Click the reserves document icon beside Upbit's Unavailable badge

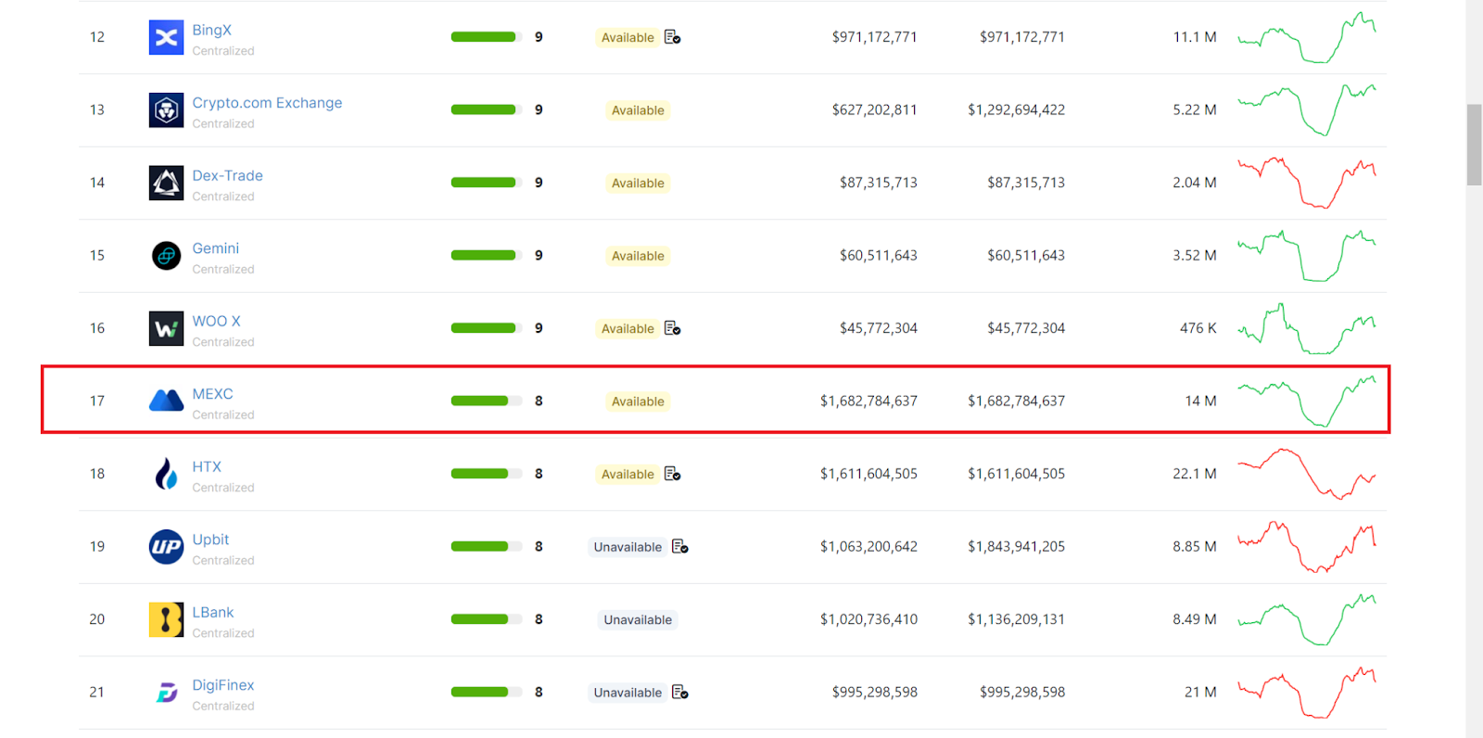click(680, 546)
